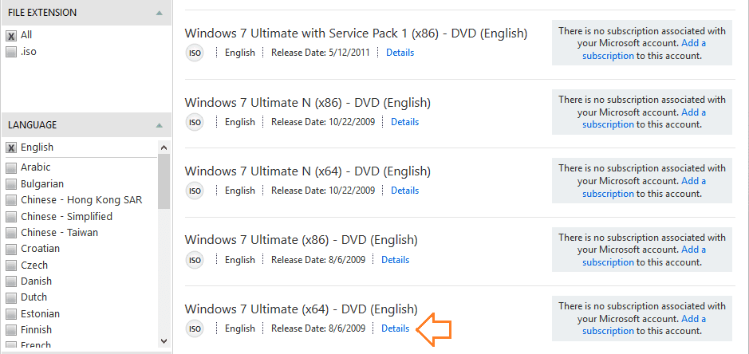The height and width of the screenshot is (354, 749).
Task: Uncheck the All file extension checkbox
Action: [11, 36]
